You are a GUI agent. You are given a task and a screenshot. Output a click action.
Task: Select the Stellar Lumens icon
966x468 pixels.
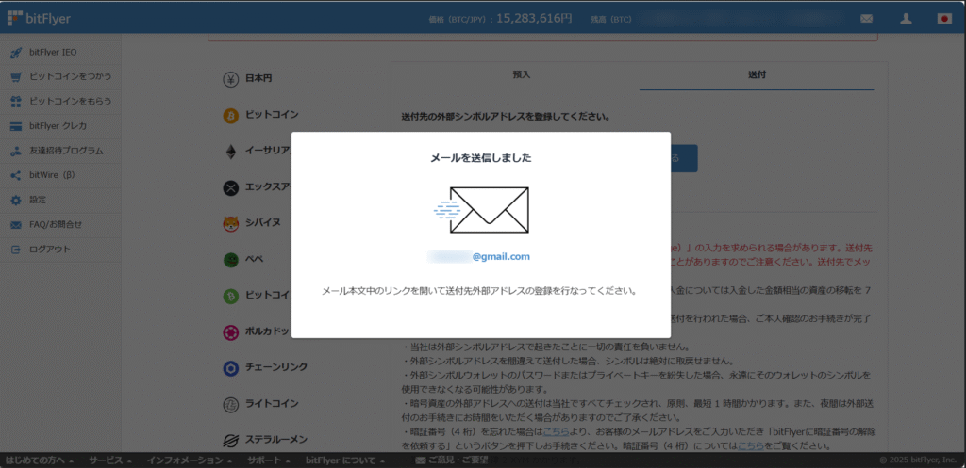coord(230,441)
